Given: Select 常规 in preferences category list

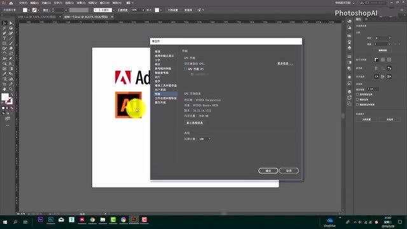Looking at the screenshot, I should 158,52.
